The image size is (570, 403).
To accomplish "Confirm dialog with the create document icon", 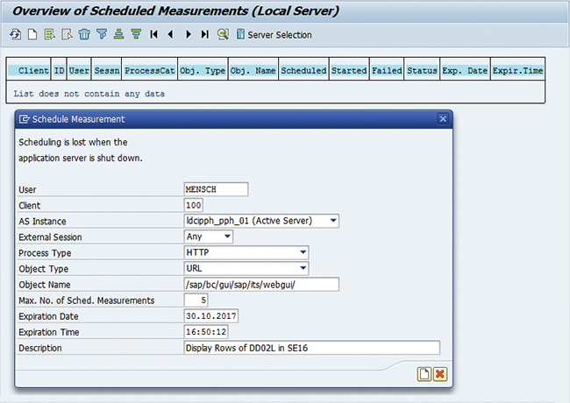I will pyautogui.click(x=424, y=374).
